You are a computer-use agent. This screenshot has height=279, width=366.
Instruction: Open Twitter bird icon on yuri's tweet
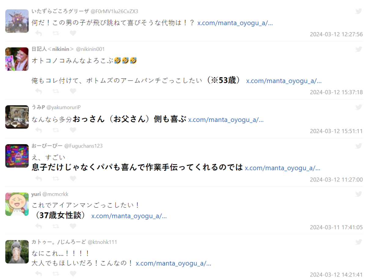[x=359, y=194]
